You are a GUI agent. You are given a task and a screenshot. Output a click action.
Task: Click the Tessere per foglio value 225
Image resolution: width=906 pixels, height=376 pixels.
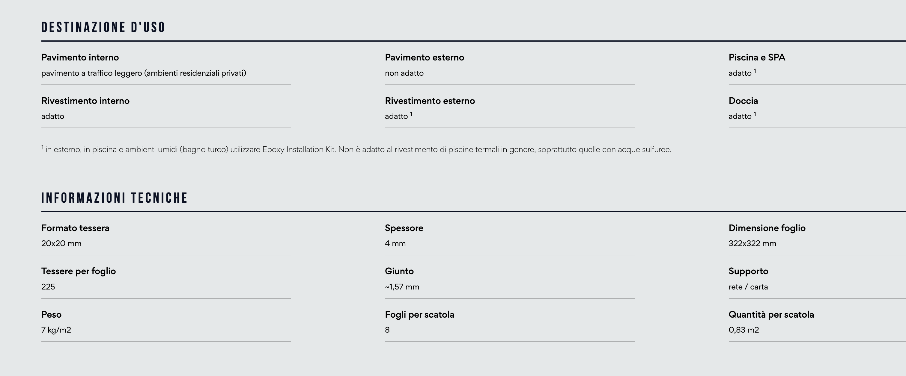48,287
